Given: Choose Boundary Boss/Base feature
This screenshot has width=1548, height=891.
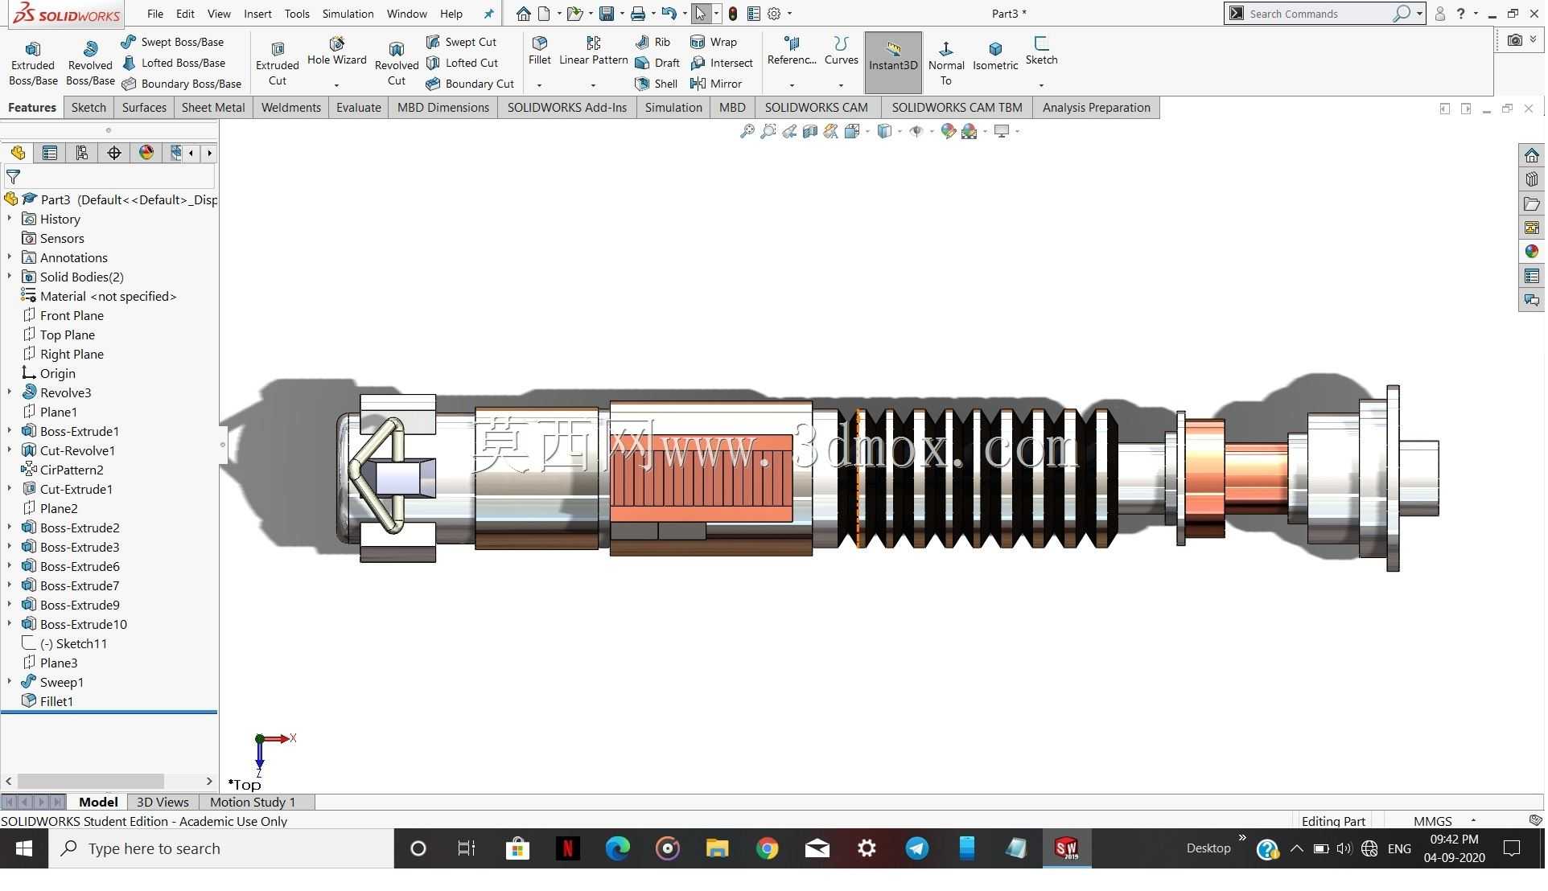Looking at the screenshot, I should [x=182, y=84].
